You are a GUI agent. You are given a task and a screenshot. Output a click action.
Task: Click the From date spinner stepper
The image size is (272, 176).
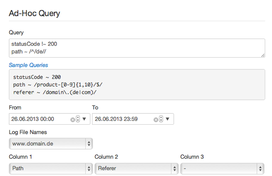[78, 119]
